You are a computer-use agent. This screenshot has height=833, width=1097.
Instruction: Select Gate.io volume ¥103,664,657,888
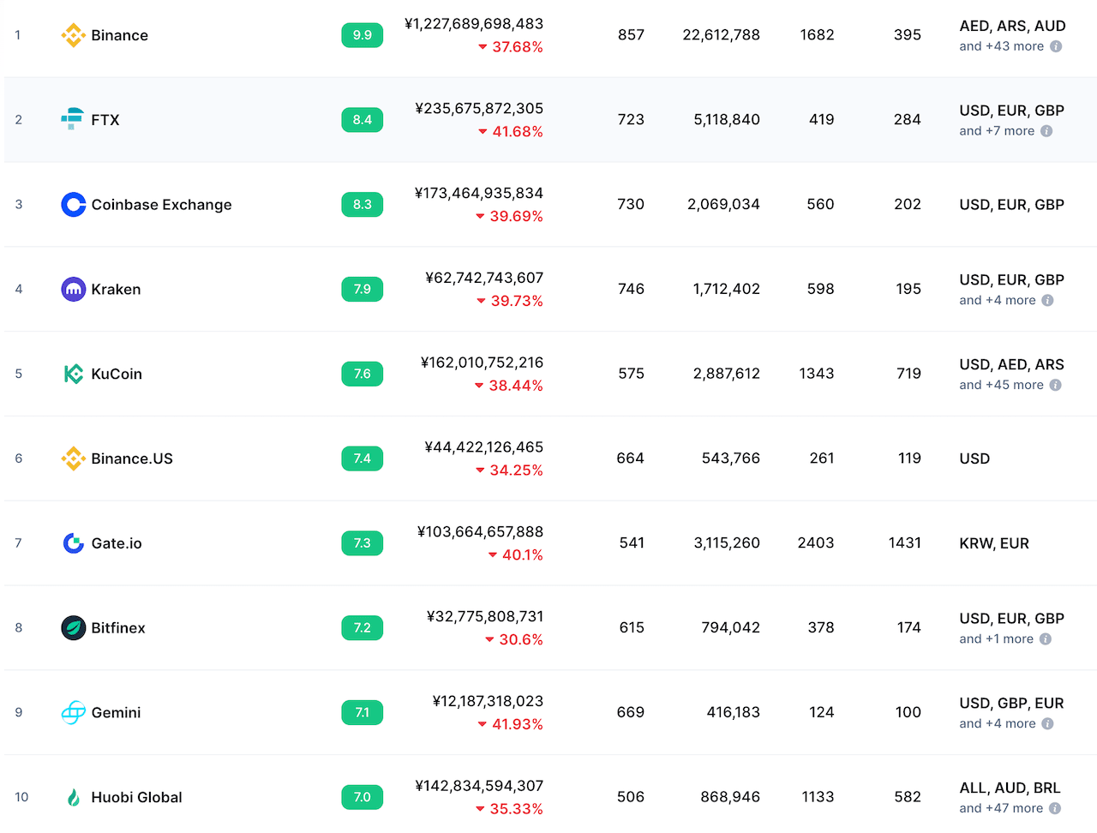coord(480,532)
